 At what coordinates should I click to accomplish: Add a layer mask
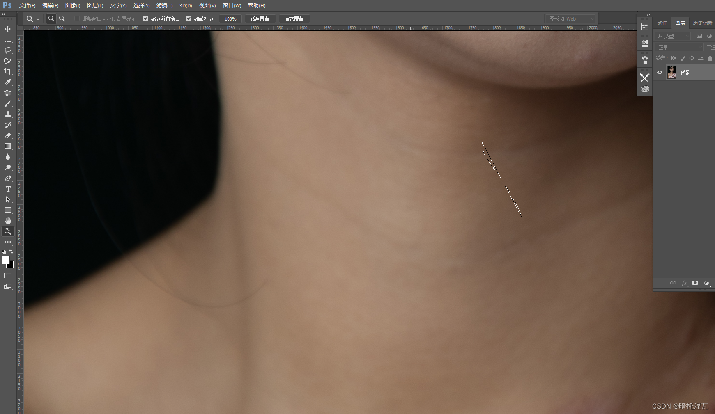695,283
